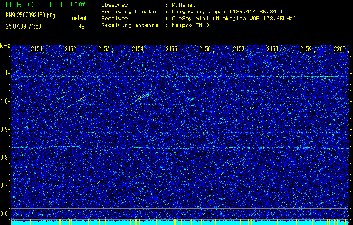Click the 2159 time marker
Screen dimensions: 353x225
coord(306,49)
